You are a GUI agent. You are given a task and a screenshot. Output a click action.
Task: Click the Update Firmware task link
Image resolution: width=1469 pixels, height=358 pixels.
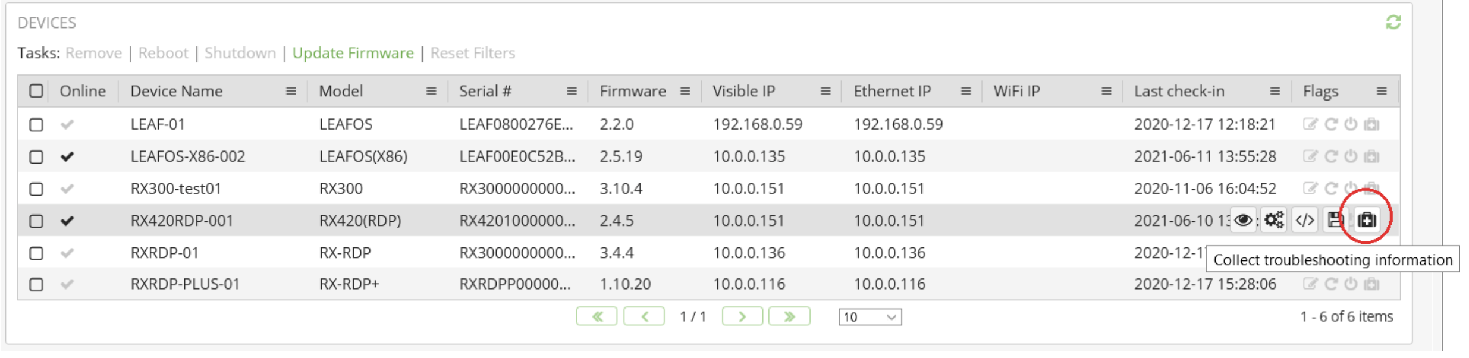[353, 53]
